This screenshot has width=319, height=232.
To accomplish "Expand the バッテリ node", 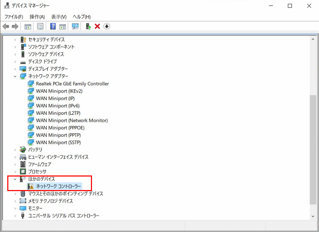I will (x=15, y=150).
